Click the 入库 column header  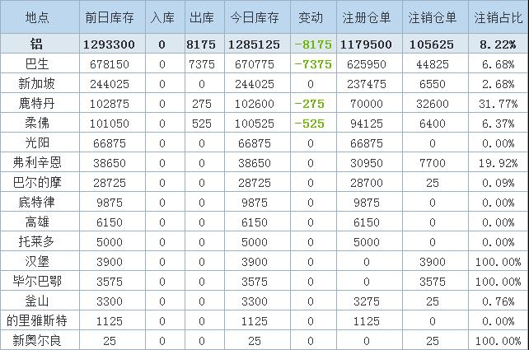click(162, 17)
